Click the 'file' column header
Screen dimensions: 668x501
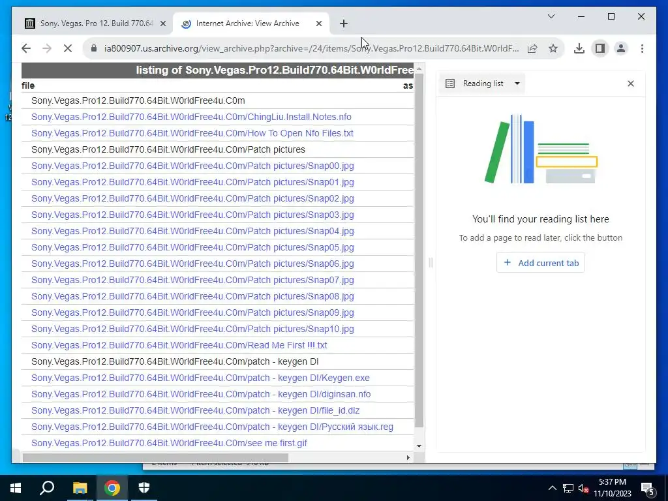[x=28, y=85]
